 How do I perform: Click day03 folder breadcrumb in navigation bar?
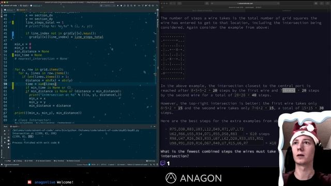24,6
